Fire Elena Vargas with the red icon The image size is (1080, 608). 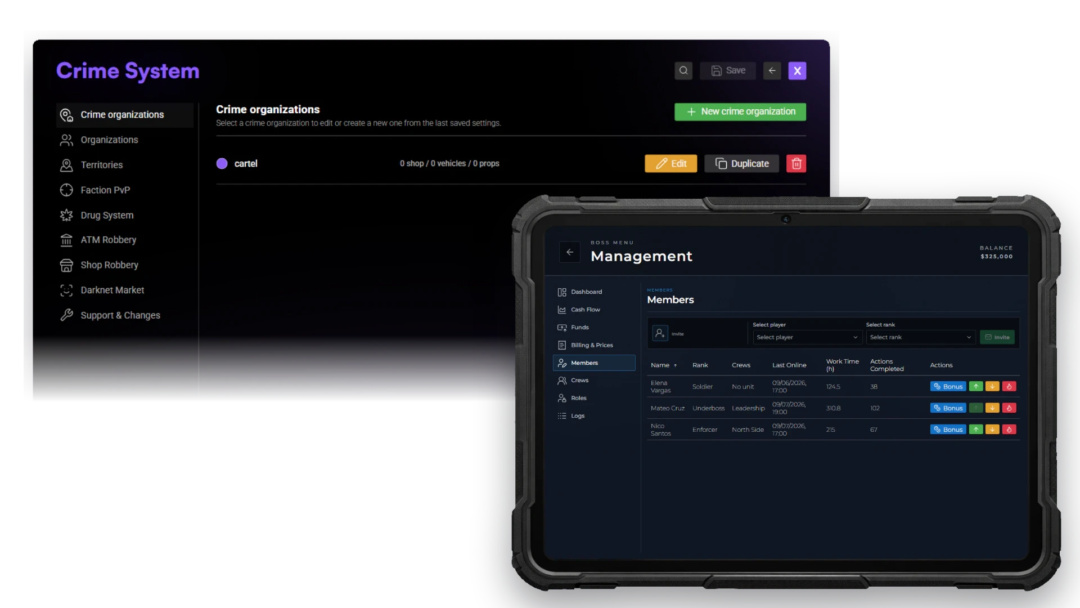coord(1009,387)
